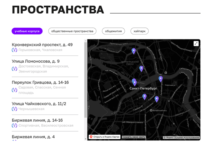
Task: Select address Улица Чайковского, д. 11/2
Action: pyautogui.click(x=39, y=103)
